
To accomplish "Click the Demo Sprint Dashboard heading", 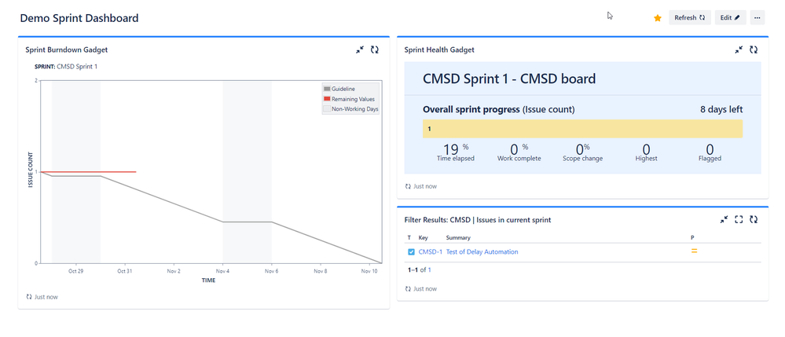I will 79,19.
